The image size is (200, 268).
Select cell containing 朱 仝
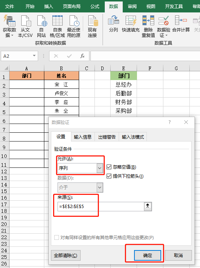tap(61, 111)
